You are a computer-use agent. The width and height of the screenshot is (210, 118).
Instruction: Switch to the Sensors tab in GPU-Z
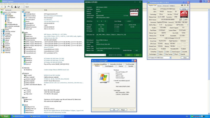[x=159, y=6]
